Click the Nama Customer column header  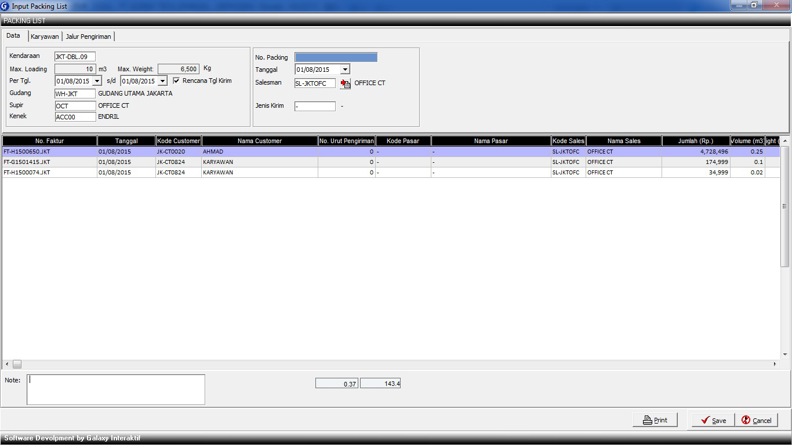point(259,141)
